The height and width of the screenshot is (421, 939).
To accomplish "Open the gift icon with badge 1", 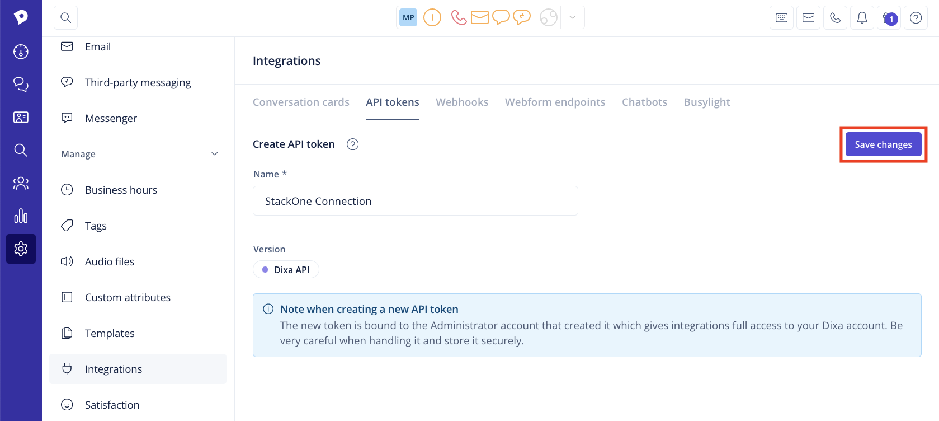I will pyautogui.click(x=889, y=18).
